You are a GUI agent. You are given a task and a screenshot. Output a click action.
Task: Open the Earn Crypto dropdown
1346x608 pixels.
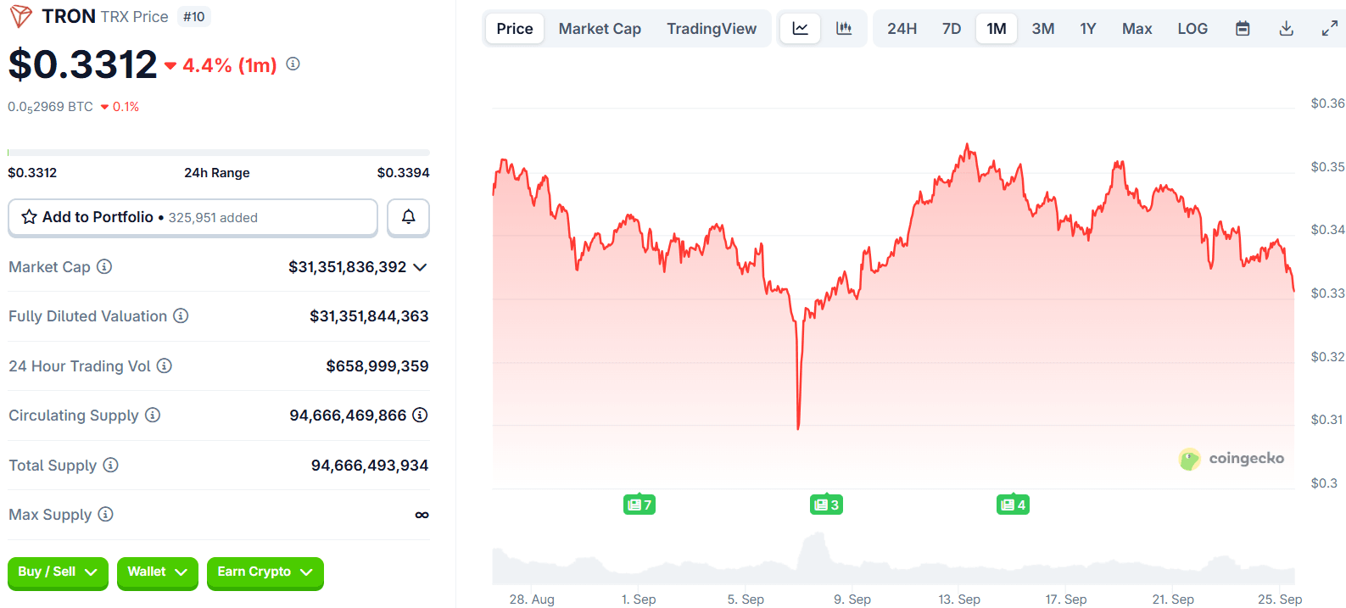(x=265, y=572)
